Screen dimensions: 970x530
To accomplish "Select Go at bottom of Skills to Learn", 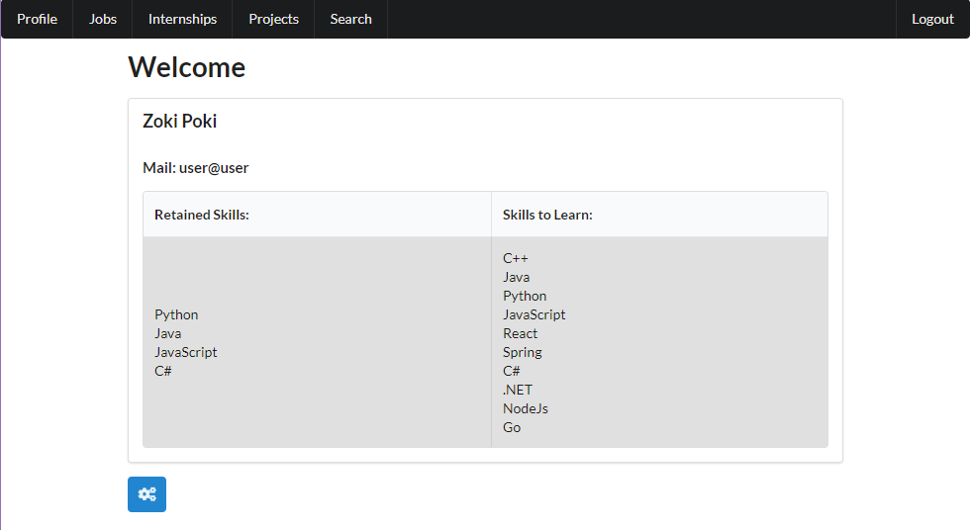I will coord(511,427).
